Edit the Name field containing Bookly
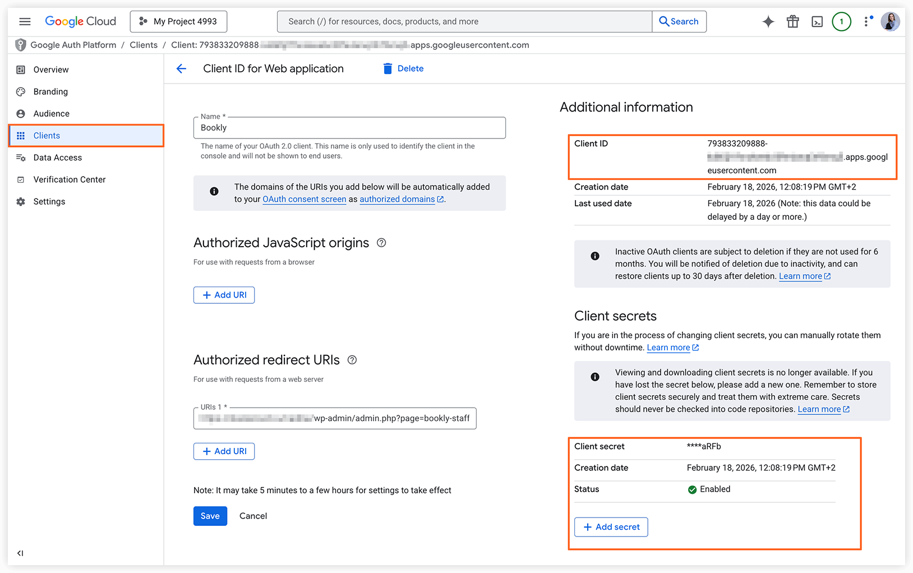913x573 pixels. pyautogui.click(x=349, y=128)
